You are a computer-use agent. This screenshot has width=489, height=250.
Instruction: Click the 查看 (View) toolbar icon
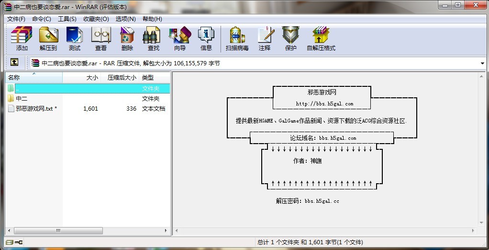click(x=101, y=35)
